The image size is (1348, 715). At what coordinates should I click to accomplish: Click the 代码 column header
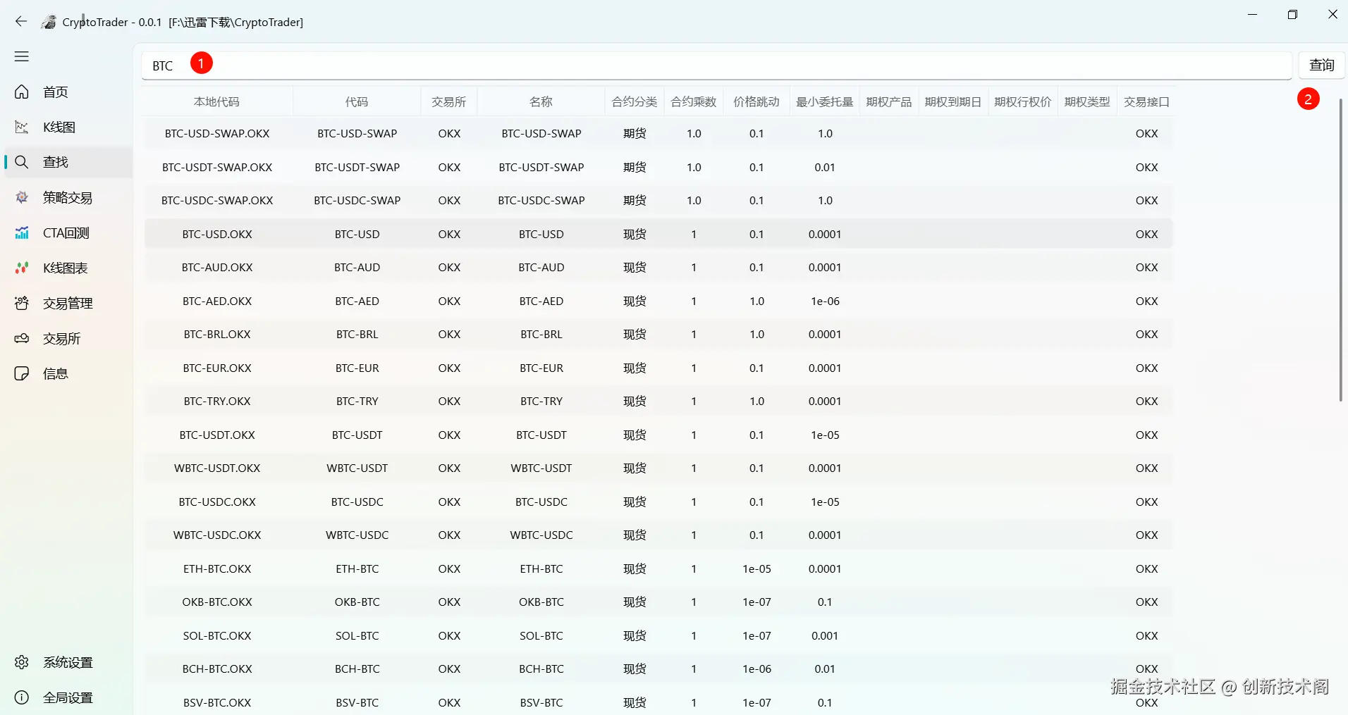tap(357, 101)
